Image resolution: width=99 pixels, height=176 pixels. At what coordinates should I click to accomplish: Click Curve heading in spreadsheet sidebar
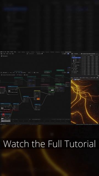click(x=75, y=64)
